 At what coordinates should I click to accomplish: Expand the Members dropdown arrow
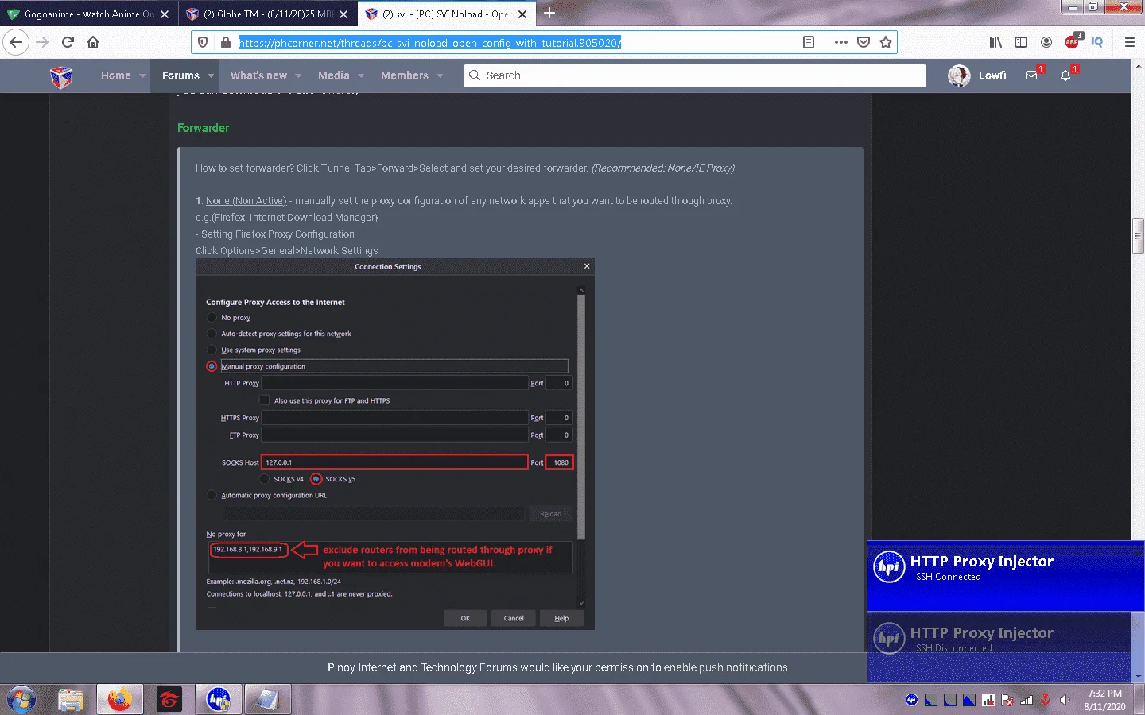tap(440, 76)
